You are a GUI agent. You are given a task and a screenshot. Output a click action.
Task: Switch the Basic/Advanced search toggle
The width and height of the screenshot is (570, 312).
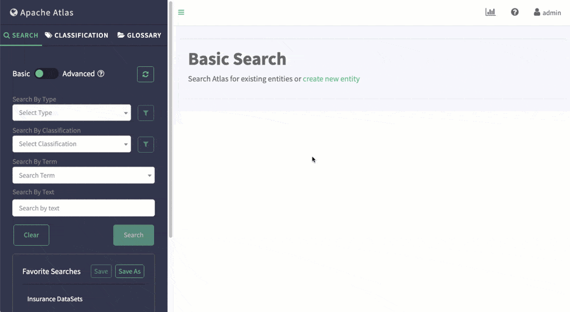coord(46,74)
